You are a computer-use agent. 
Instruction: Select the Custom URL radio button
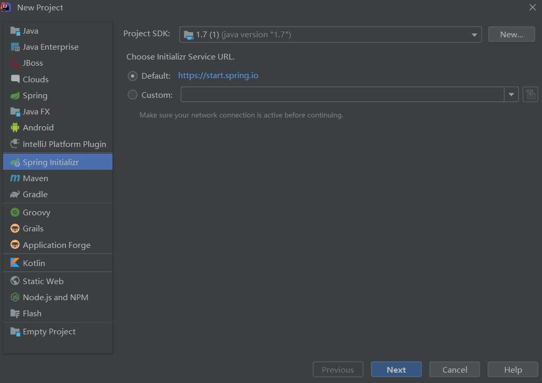coord(132,95)
